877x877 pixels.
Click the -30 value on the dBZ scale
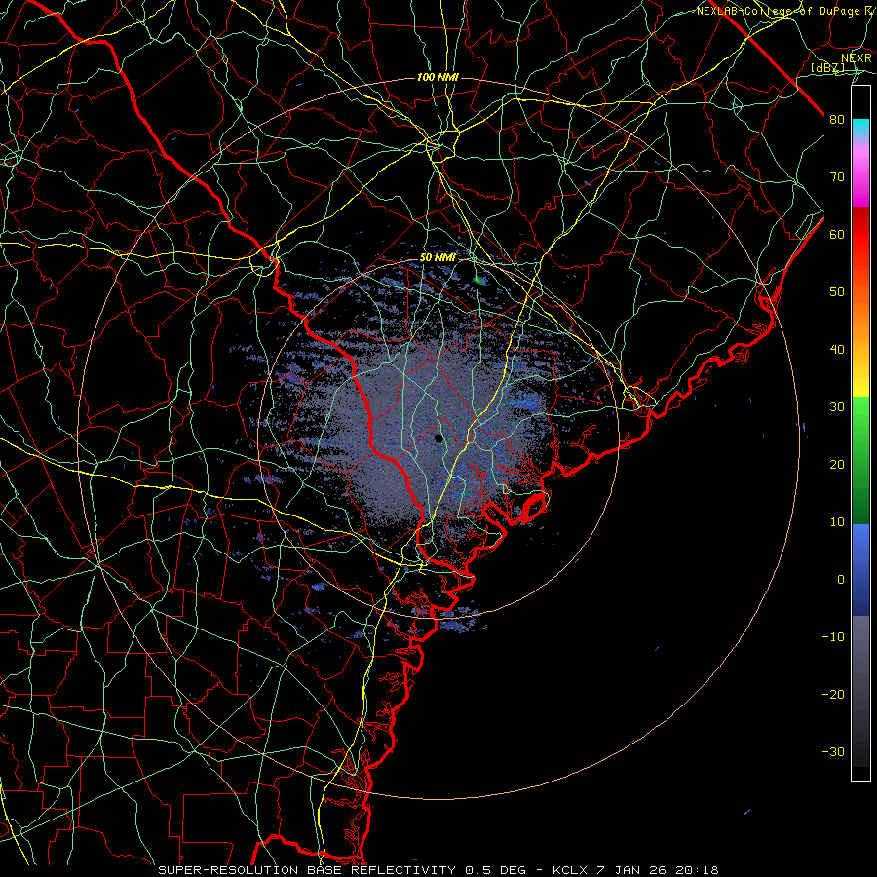[x=833, y=751]
